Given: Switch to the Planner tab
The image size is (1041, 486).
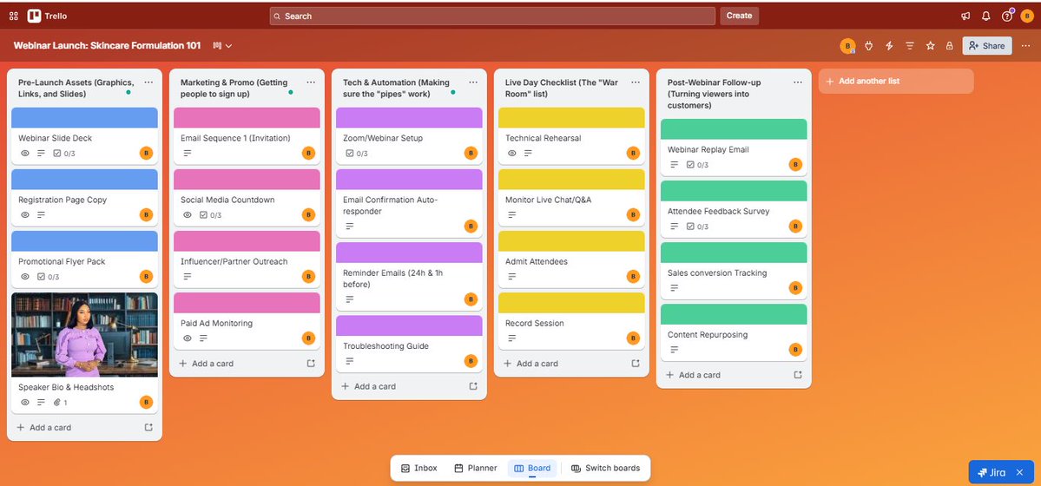Looking at the screenshot, I should click(476, 468).
